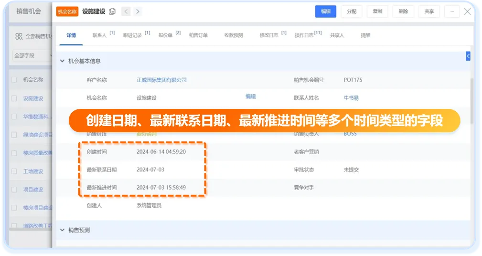Close the detail panel with X
Screen dimensions: 482x256
(x=468, y=11)
